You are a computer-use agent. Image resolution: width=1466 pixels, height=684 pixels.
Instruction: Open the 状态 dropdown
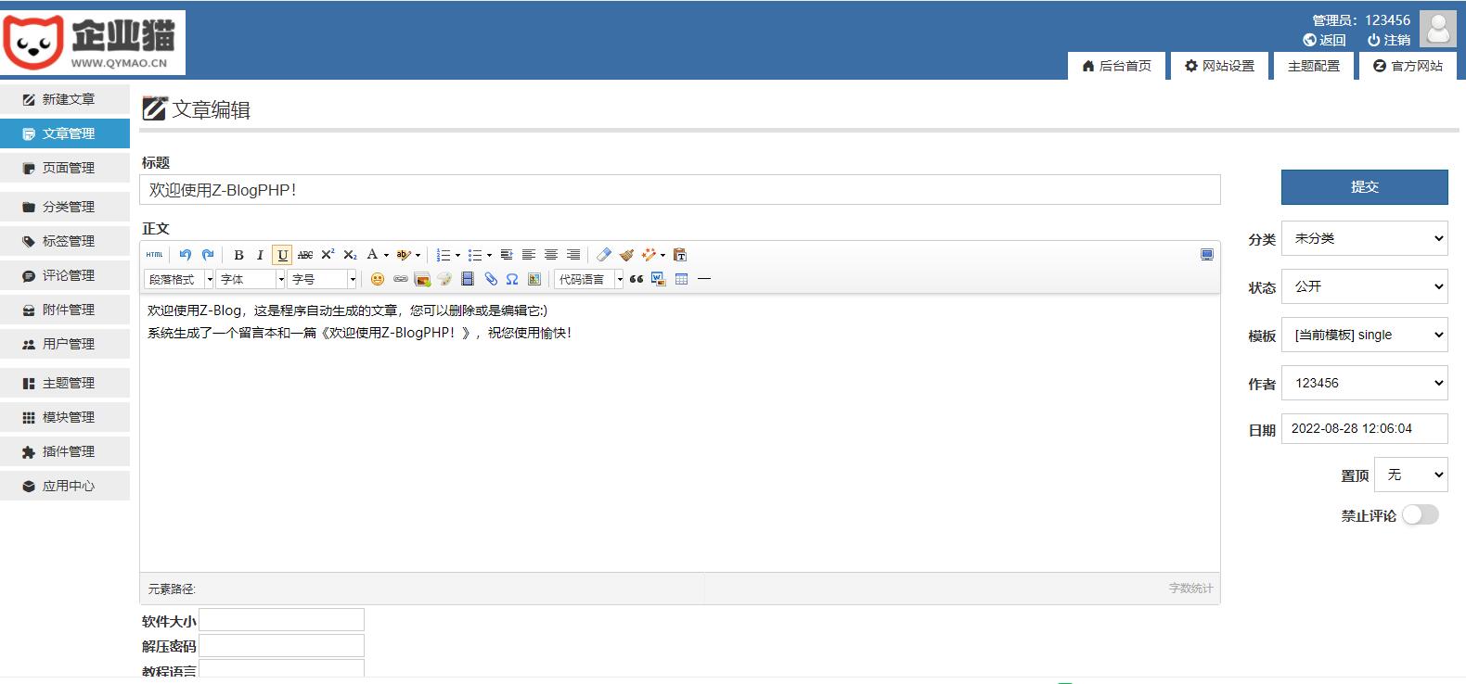[x=1365, y=286]
